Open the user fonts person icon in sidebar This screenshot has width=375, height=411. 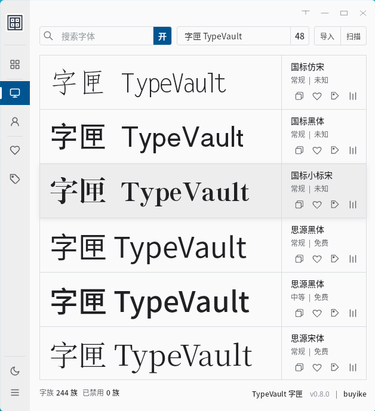(x=15, y=122)
